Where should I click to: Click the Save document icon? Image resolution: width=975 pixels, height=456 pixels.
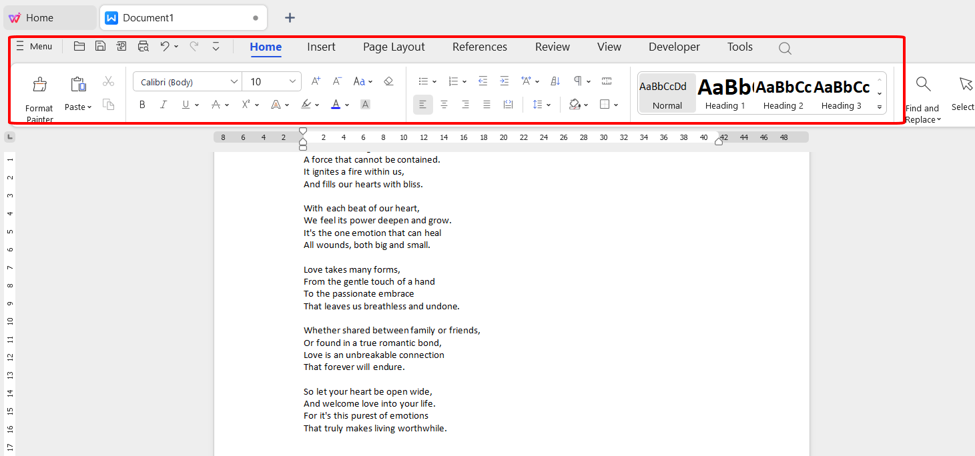[100, 46]
